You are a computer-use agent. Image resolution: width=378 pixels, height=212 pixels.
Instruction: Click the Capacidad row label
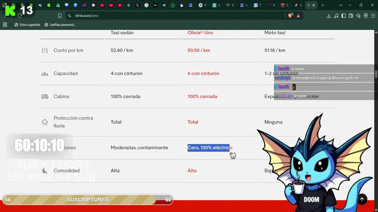coord(66,73)
